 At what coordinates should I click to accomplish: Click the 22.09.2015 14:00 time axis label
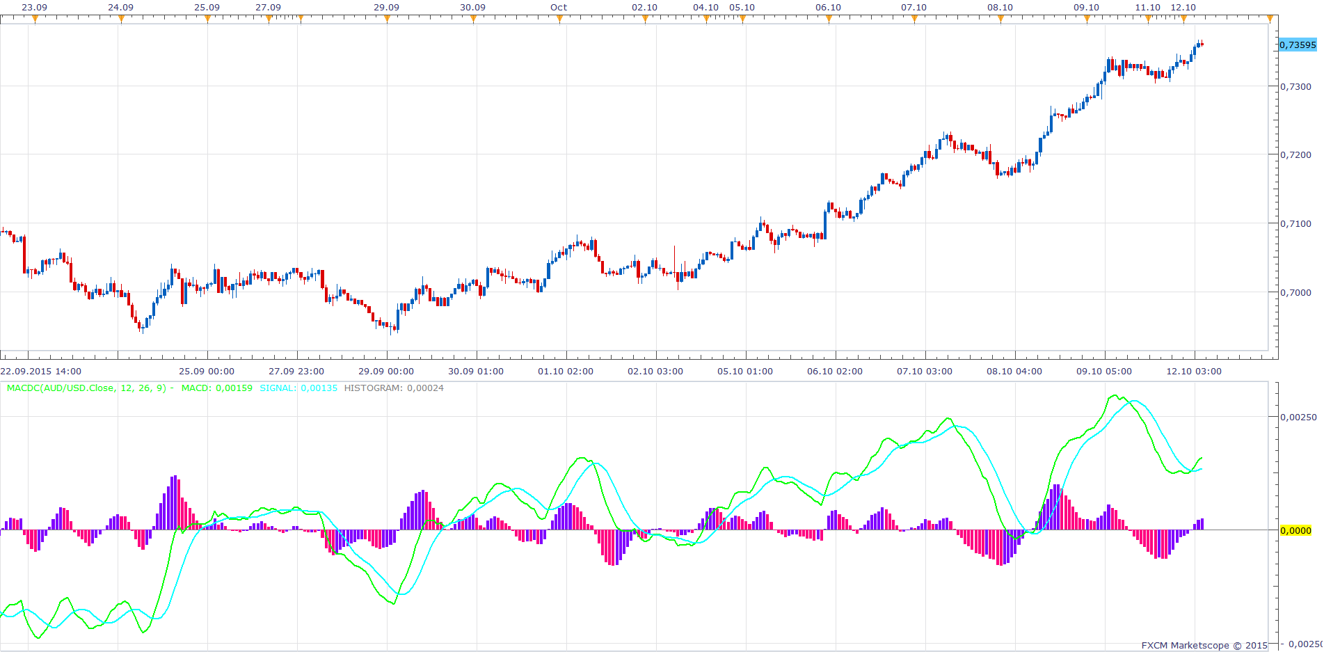pyautogui.click(x=41, y=372)
